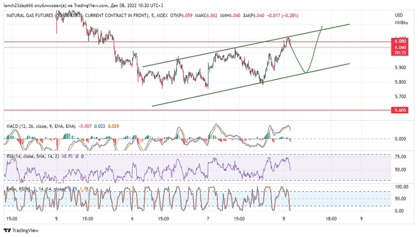This screenshot has height=237, width=418.
Task: Open the RSI (14, close, SMA) indicator legend
Action: coord(33,156)
